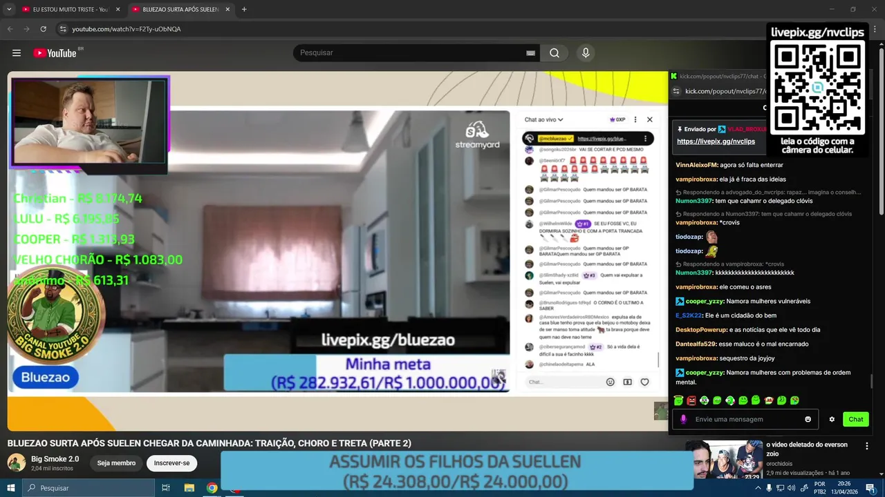Click username E_S2K22 in chat
This screenshot has width=885, height=497.
coord(688,315)
